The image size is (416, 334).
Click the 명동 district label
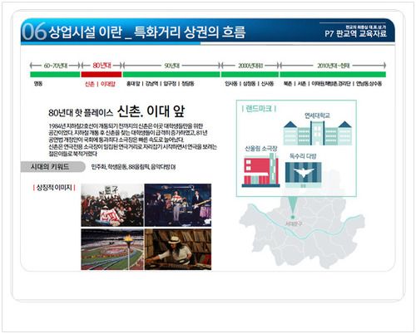(x=38, y=83)
